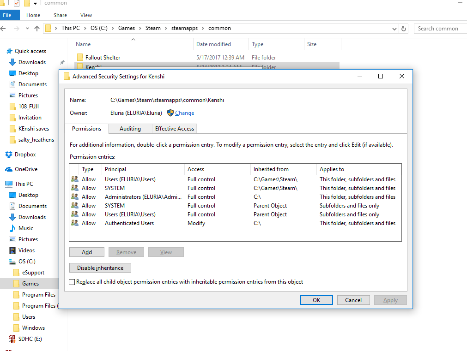
Task: Select Pictures icon under Quick access
Action: coord(12,95)
